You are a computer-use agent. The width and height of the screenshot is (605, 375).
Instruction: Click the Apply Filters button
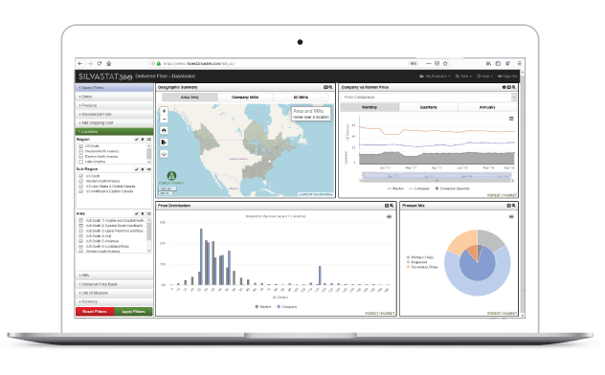[133, 312]
